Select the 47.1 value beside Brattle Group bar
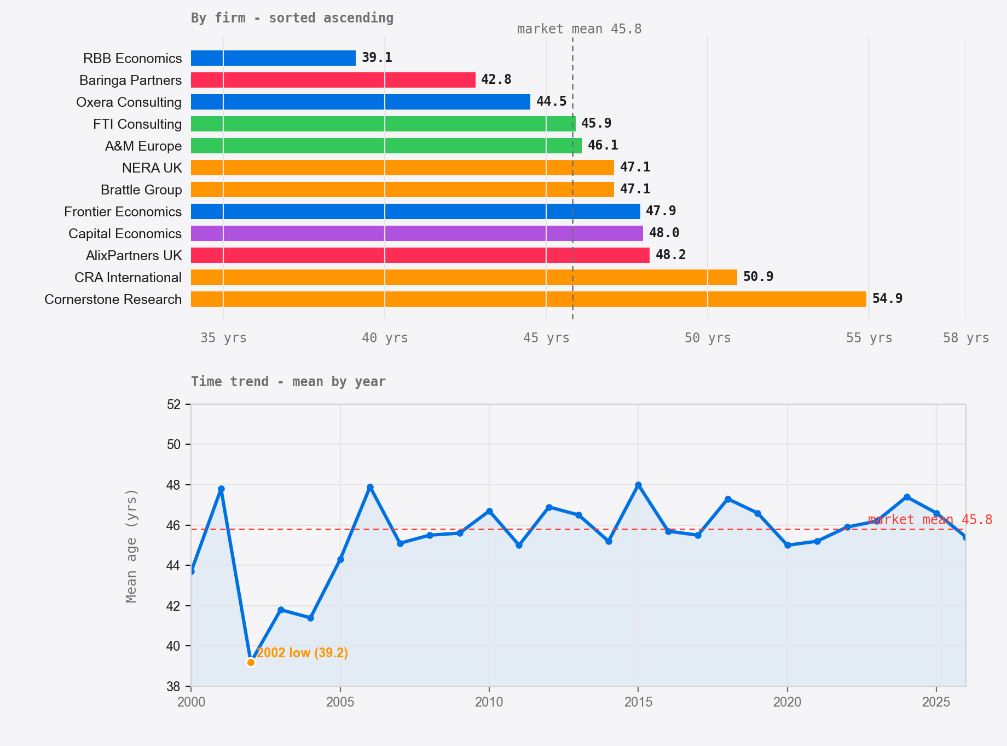 pyautogui.click(x=635, y=189)
